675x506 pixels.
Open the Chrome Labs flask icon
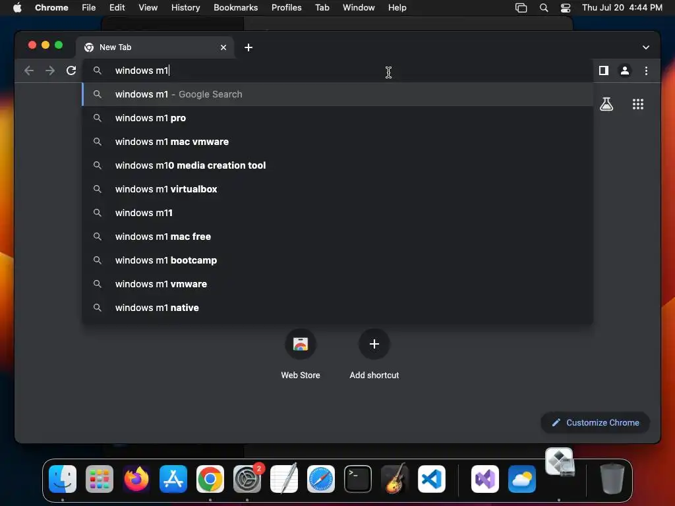click(x=606, y=104)
